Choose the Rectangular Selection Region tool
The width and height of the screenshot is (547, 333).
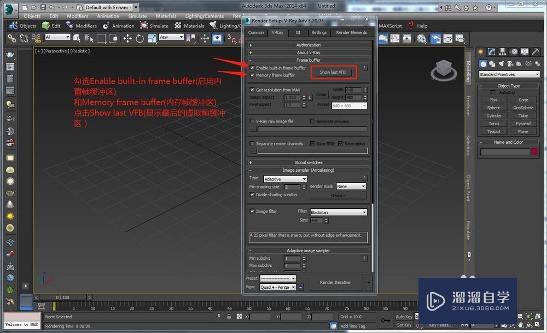click(101, 38)
